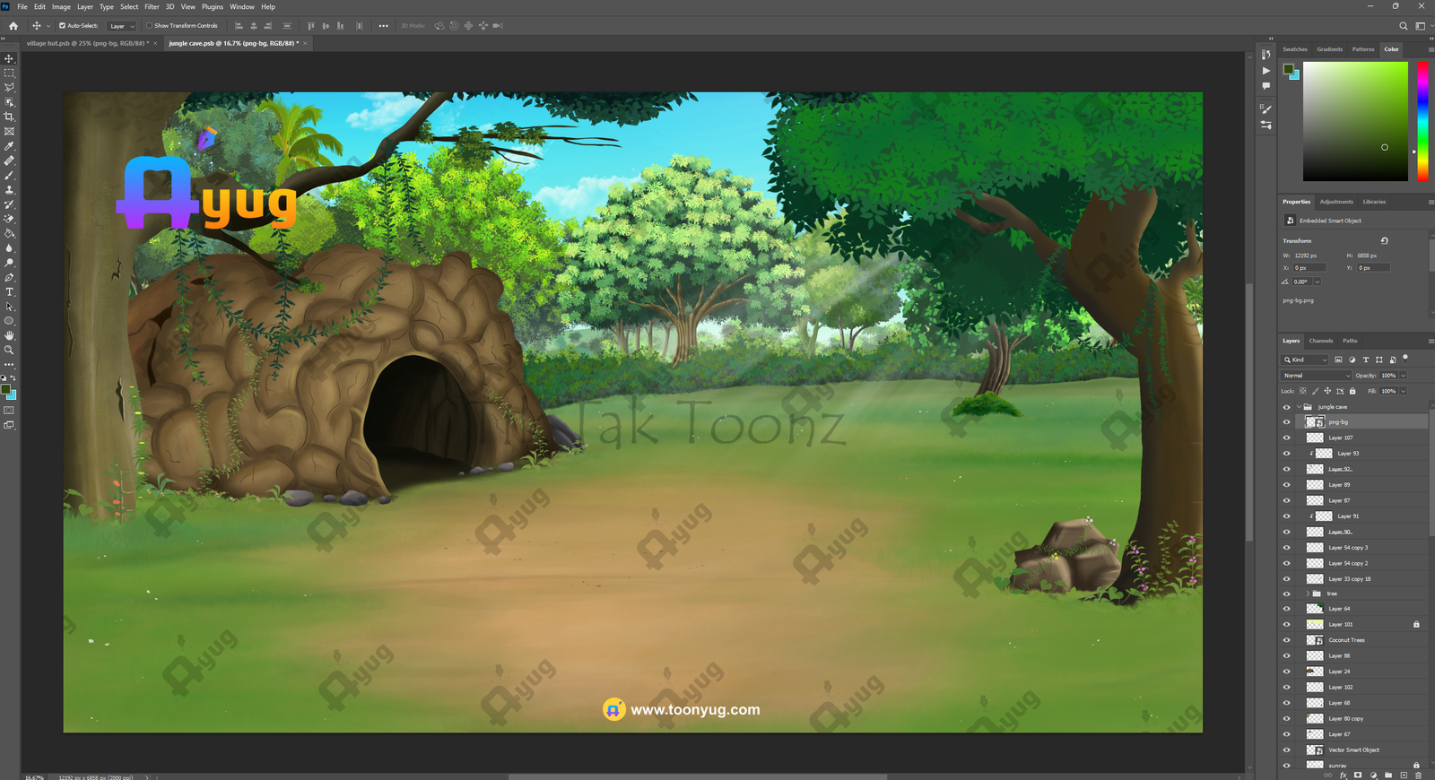Select the Eyedropper tool
This screenshot has width=1435, height=780.
[9, 146]
